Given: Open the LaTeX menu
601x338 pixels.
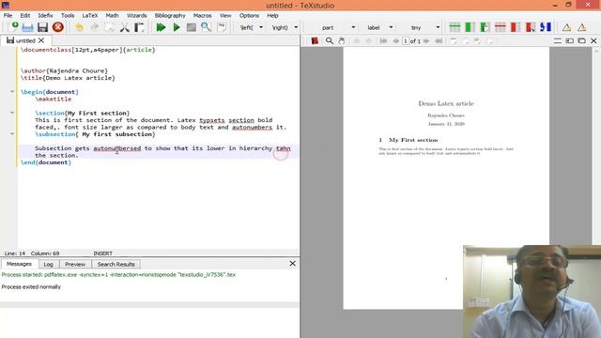Looking at the screenshot, I should click(x=90, y=15).
